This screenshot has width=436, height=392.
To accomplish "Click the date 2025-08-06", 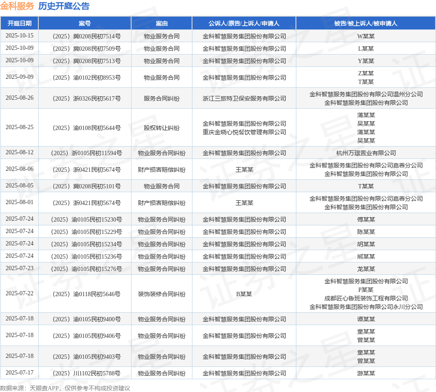I will (x=20, y=169).
